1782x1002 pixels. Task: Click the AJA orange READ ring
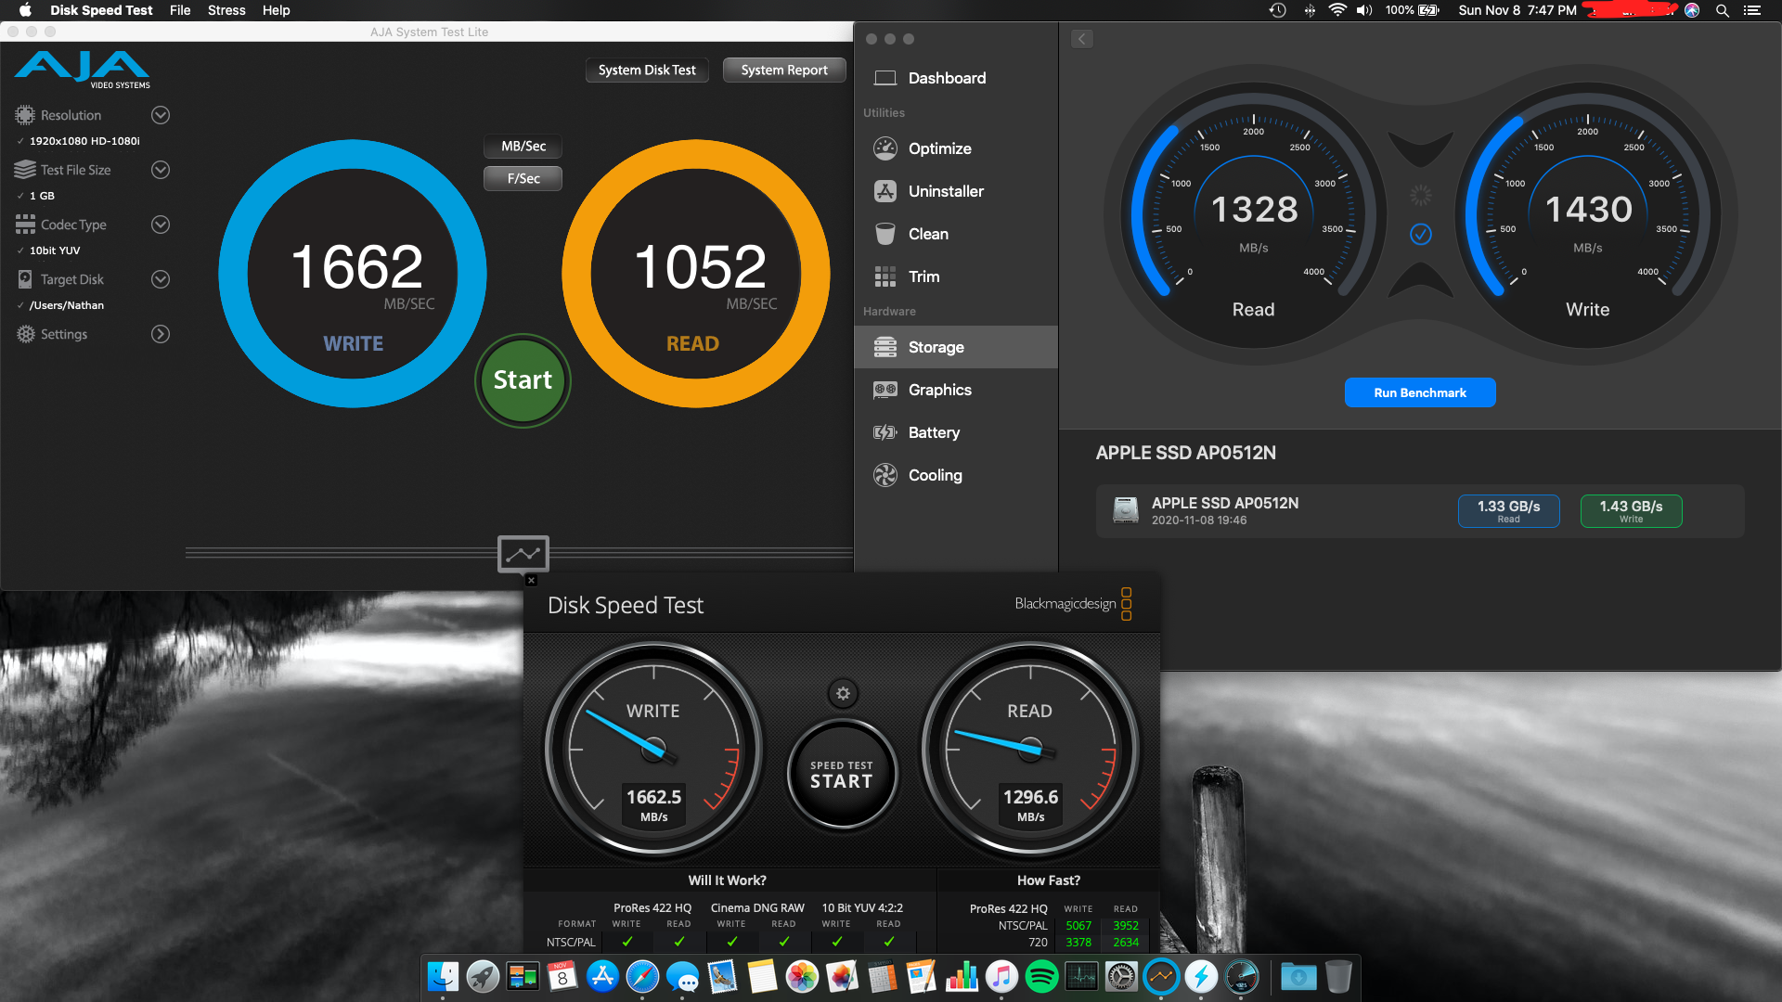[696, 274]
